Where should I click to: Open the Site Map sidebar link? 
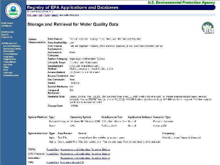coord(8,64)
